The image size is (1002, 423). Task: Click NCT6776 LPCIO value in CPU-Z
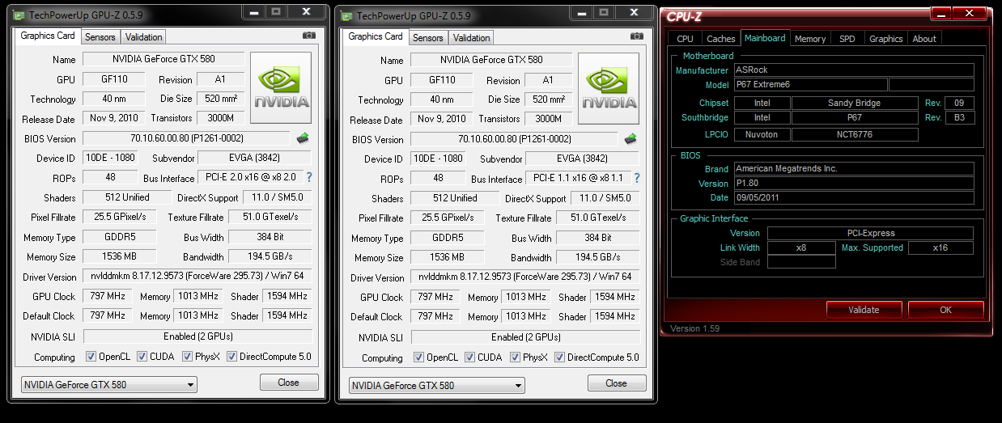(x=855, y=135)
